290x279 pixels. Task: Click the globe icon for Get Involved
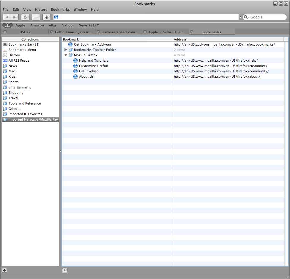[x=75, y=71]
